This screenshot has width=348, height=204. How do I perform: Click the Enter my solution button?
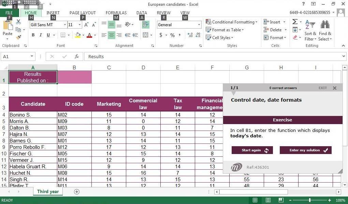[305, 150]
